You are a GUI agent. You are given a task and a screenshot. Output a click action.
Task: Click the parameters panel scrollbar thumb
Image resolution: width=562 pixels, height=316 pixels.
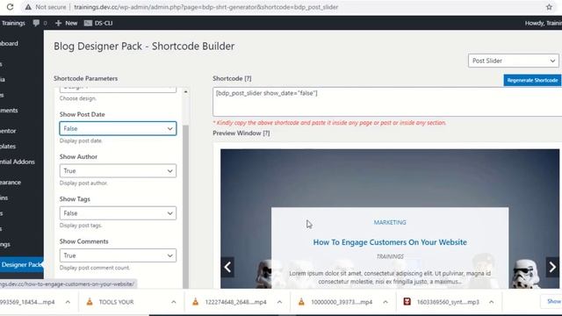(185, 206)
